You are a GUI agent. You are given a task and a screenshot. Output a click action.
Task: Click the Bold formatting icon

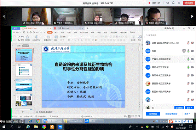(69, 40)
